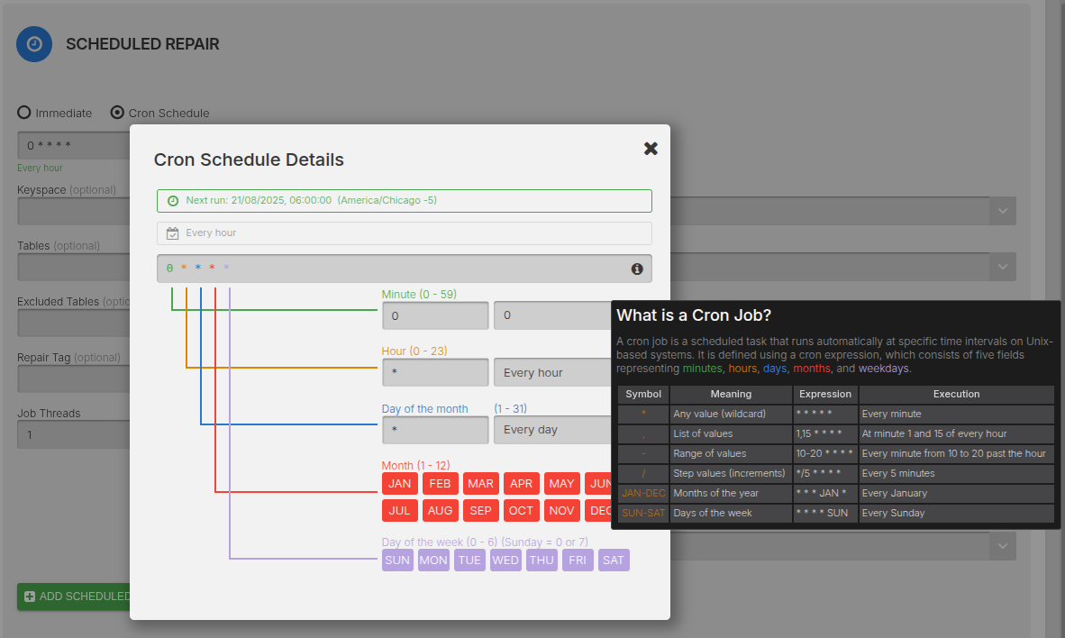Click the calendar icon beside Every hour
The height and width of the screenshot is (638, 1065).
pos(173,233)
